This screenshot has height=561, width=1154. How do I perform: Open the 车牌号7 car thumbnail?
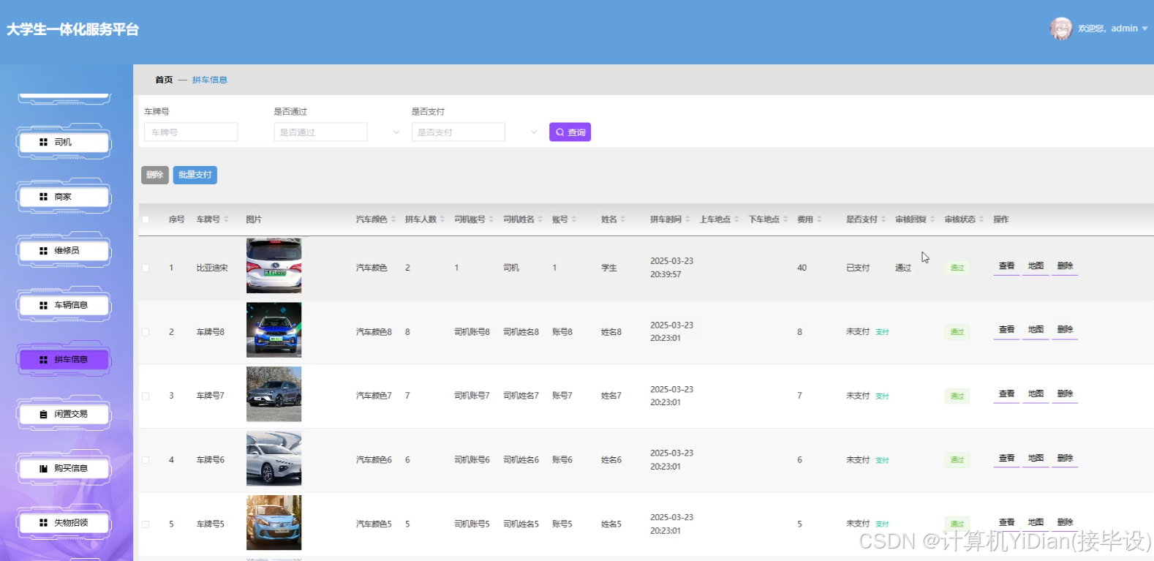[274, 394]
